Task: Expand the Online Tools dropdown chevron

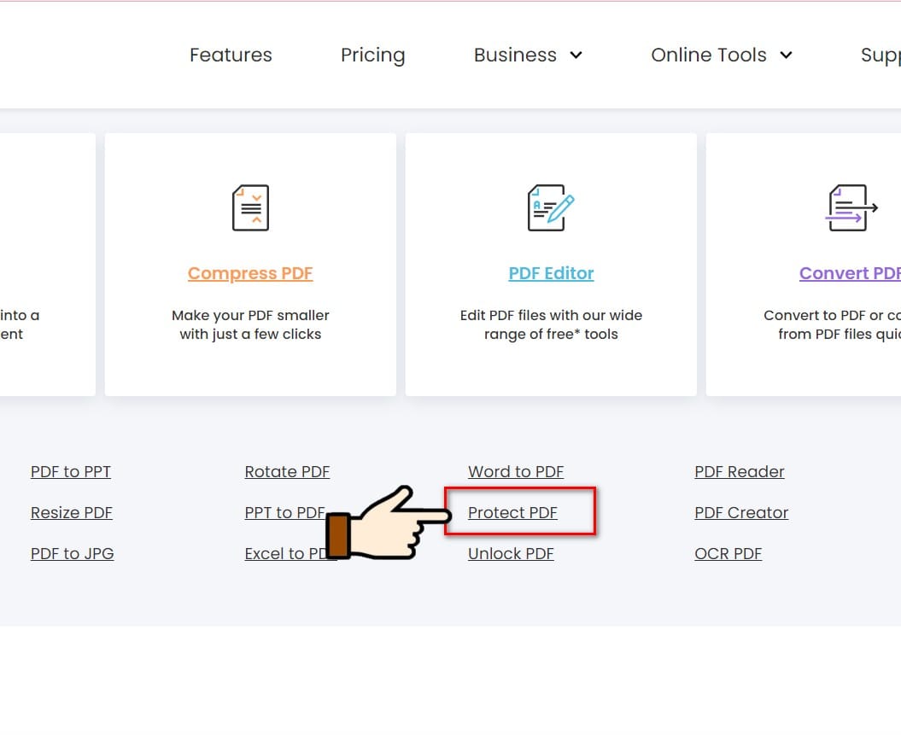Action: pos(786,55)
